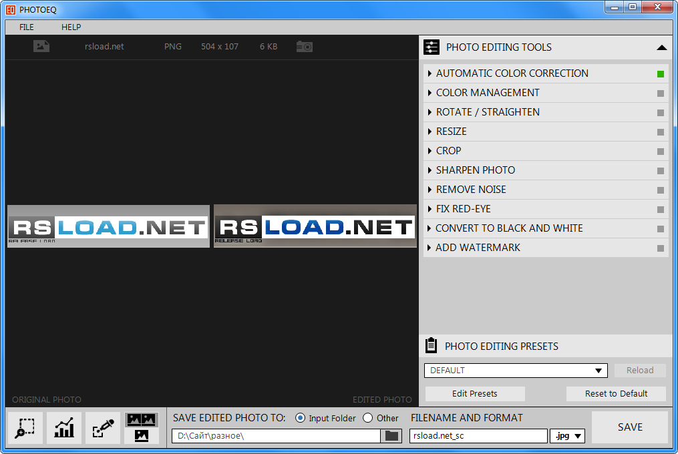This screenshot has width=678, height=454.
Task: Enable the Rotate / Straighten indicator square
Action: pyautogui.click(x=660, y=113)
